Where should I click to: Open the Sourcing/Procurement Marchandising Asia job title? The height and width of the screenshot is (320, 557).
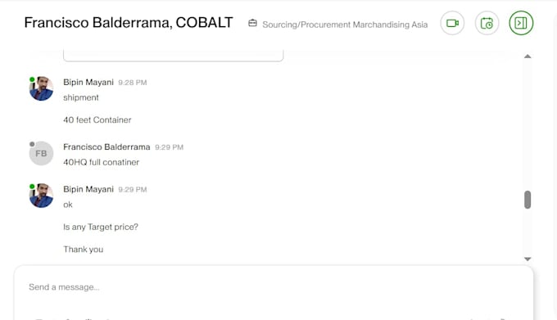pos(345,25)
